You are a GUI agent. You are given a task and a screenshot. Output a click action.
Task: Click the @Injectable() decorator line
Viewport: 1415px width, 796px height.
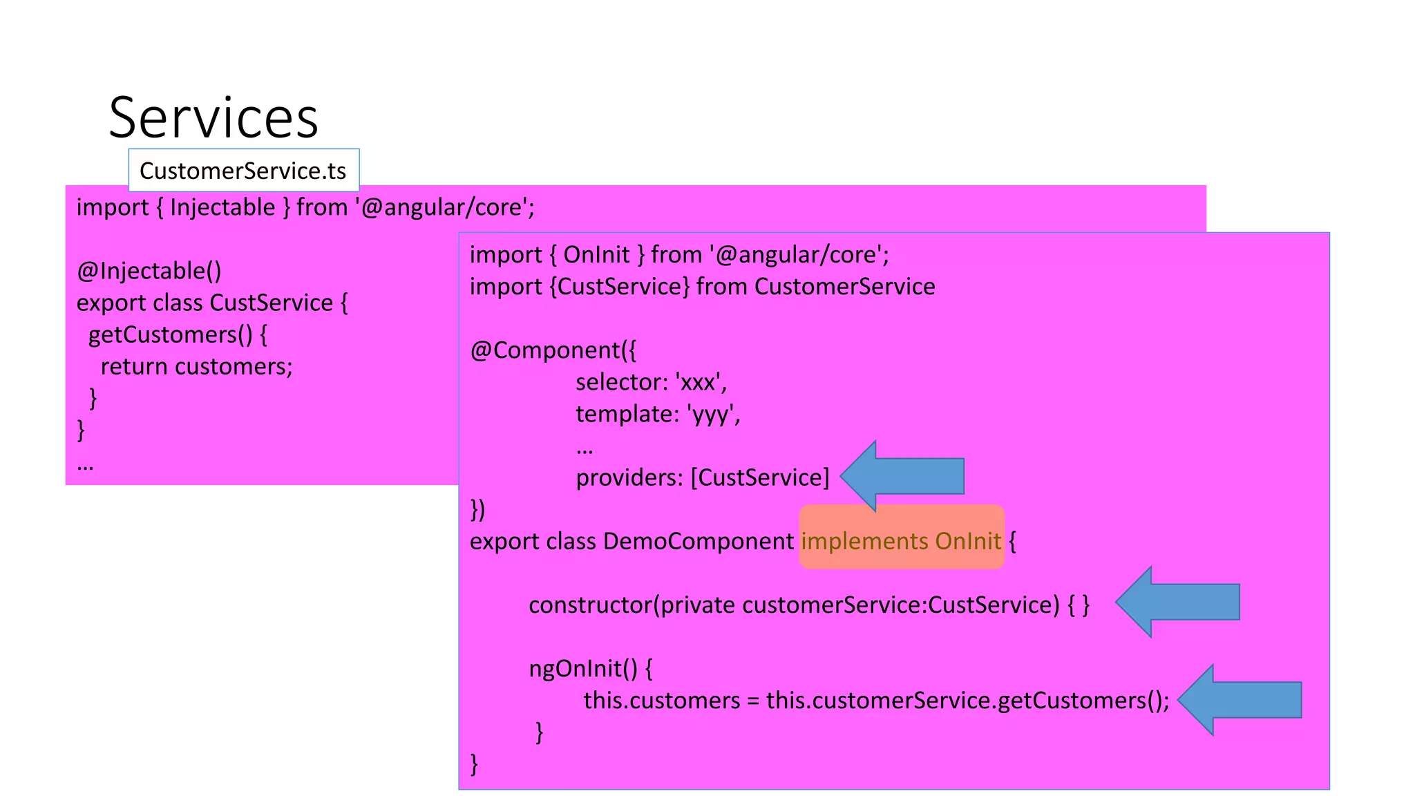pos(149,271)
